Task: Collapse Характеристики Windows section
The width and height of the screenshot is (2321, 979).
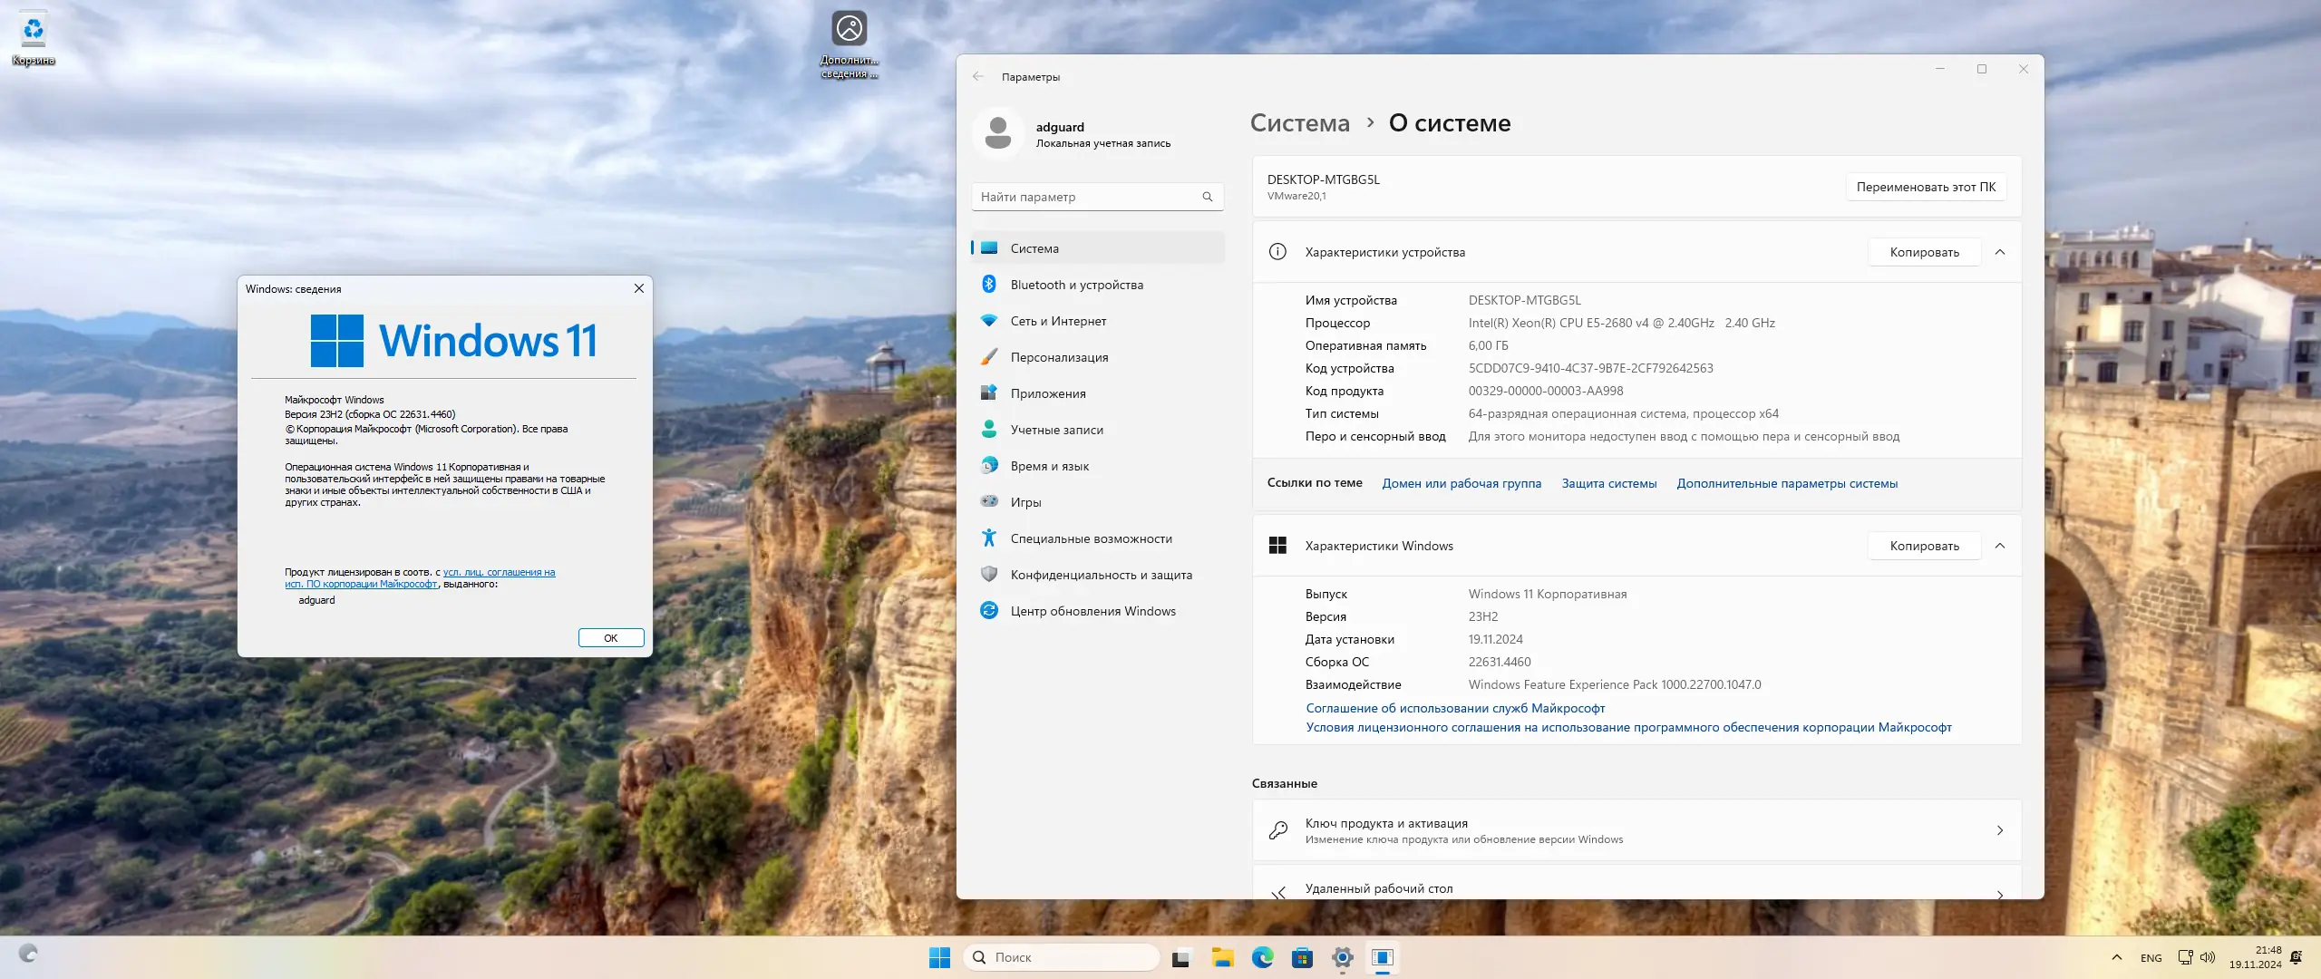Action: click(2000, 546)
